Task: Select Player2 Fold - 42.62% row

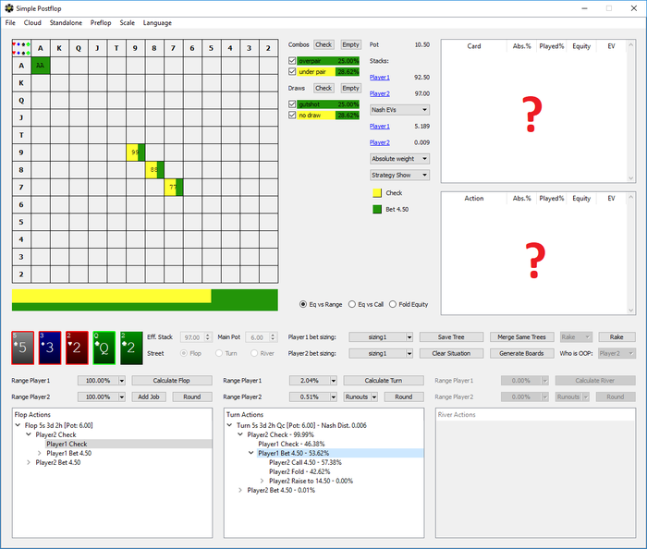Action: click(299, 471)
